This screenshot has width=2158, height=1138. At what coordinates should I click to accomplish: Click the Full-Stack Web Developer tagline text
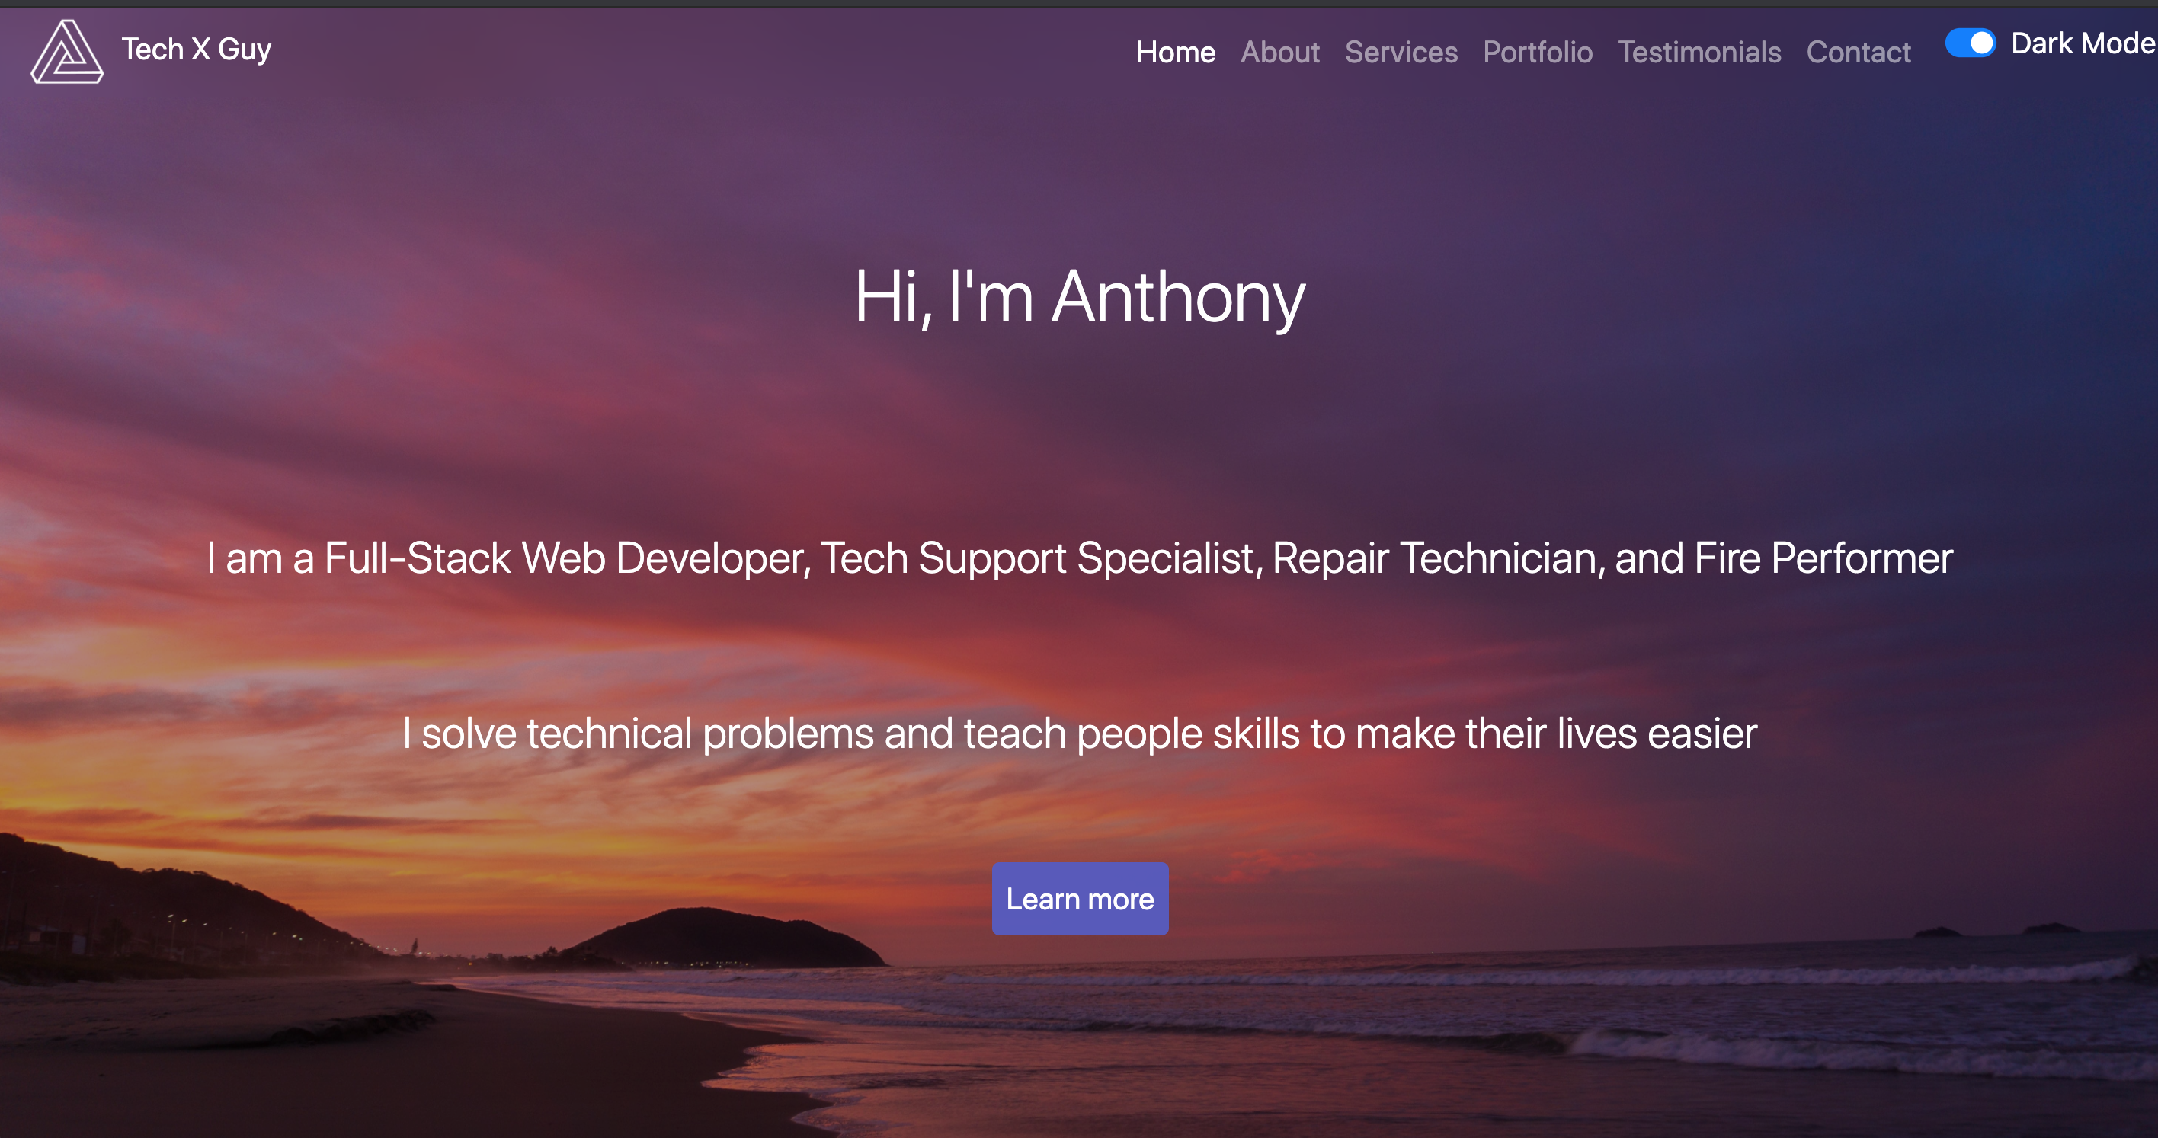pos(1080,558)
